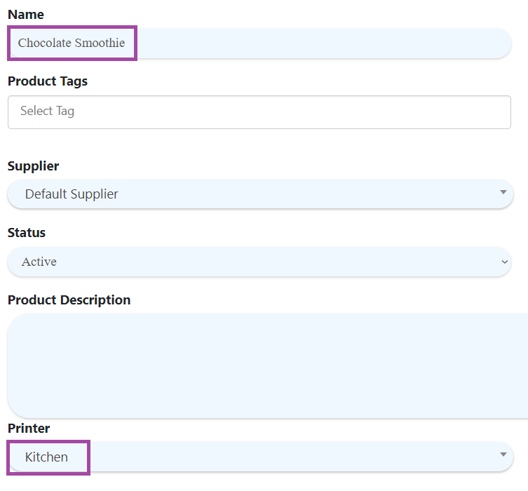Image resolution: width=528 pixels, height=491 pixels.
Task: Click the Select Tag input box
Action: [x=259, y=112]
